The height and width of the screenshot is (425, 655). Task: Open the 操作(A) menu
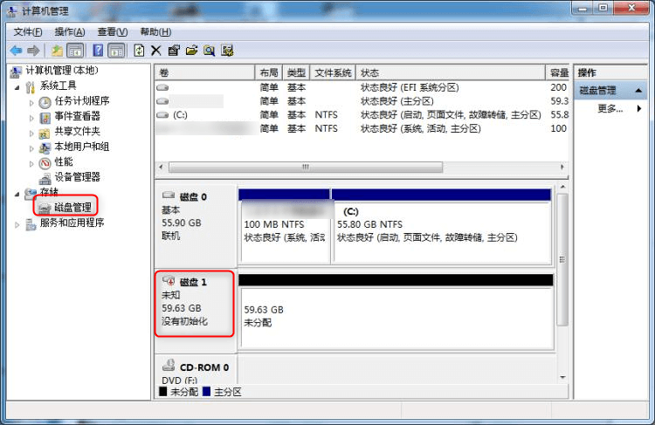click(x=70, y=31)
